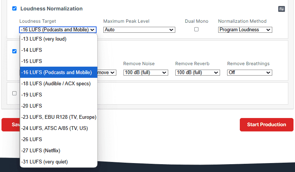Open the Remove Noise dropdown
The height and width of the screenshot is (172, 295).
(x=145, y=73)
